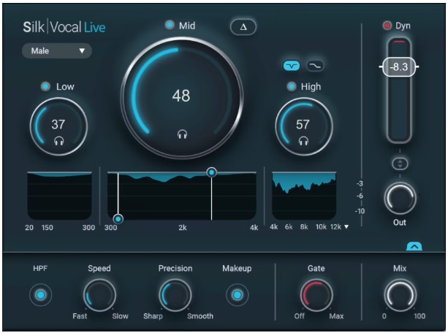Viewport: 448px width, 333px height.
Task: Toggle the High band power indicator
Action: pyautogui.click(x=291, y=86)
